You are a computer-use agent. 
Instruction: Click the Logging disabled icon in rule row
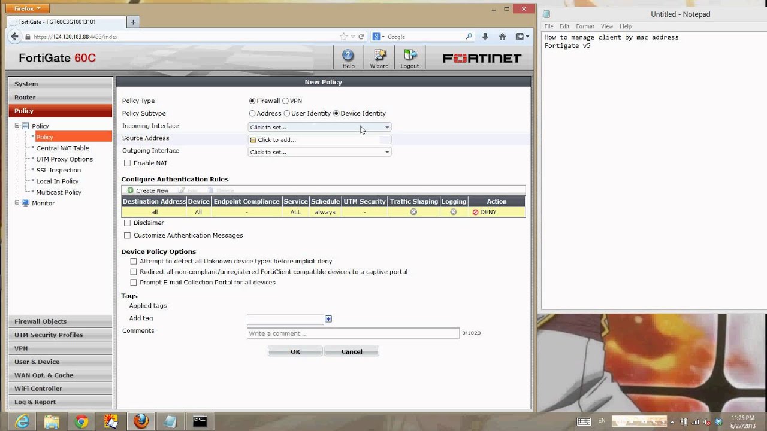coord(454,212)
